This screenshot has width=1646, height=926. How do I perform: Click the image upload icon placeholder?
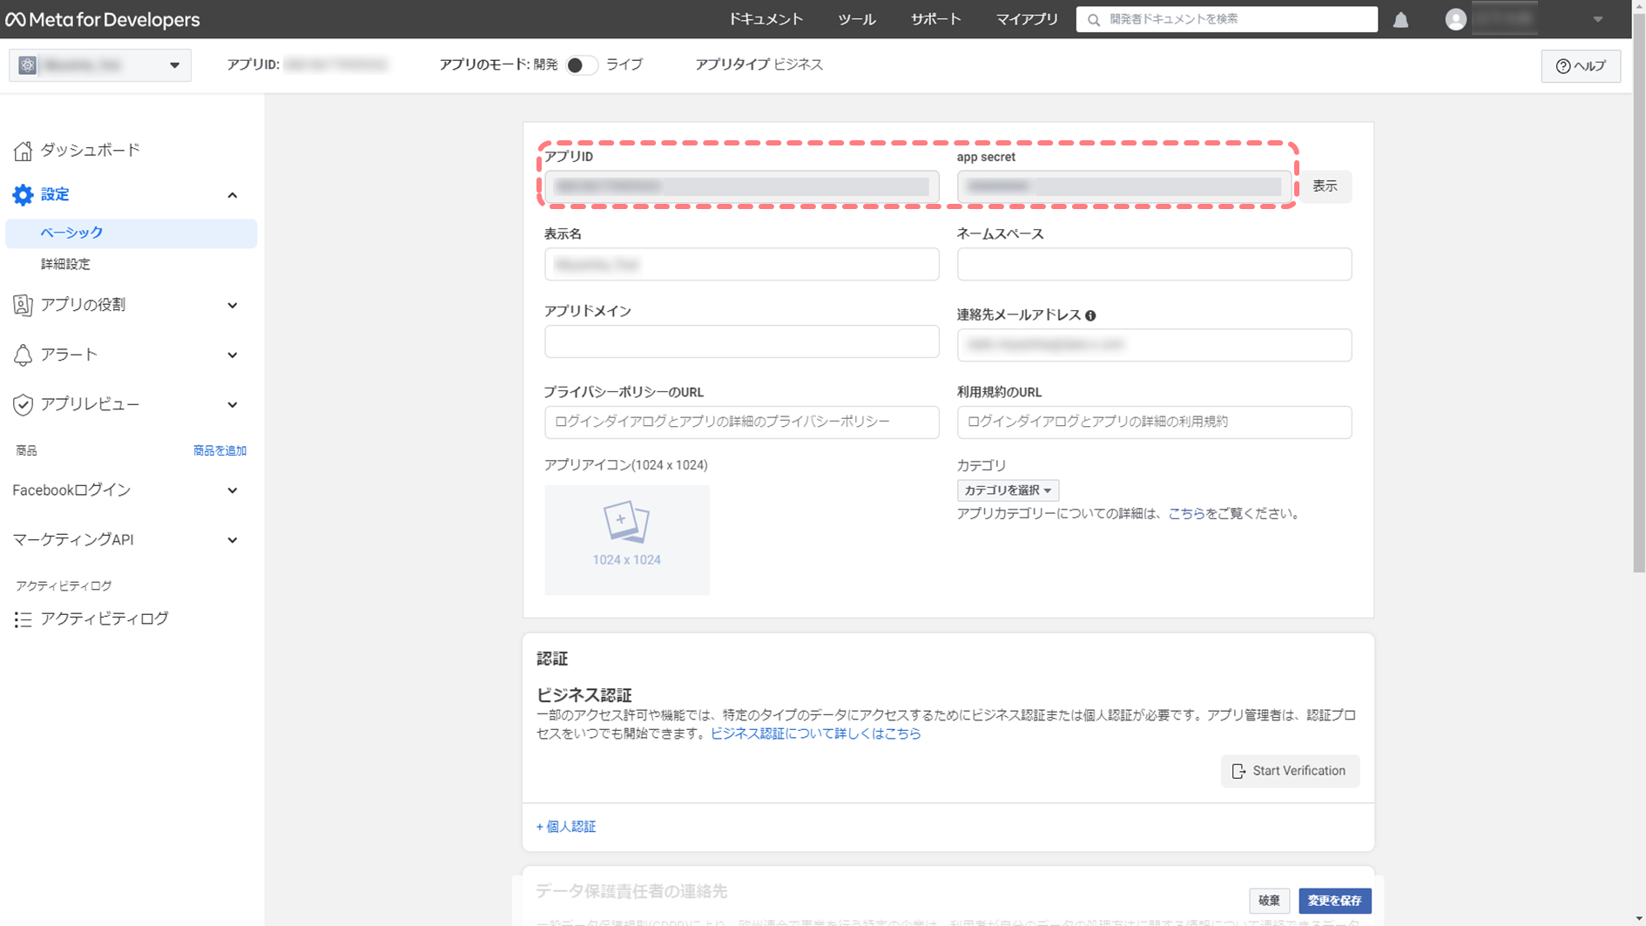(626, 521)
